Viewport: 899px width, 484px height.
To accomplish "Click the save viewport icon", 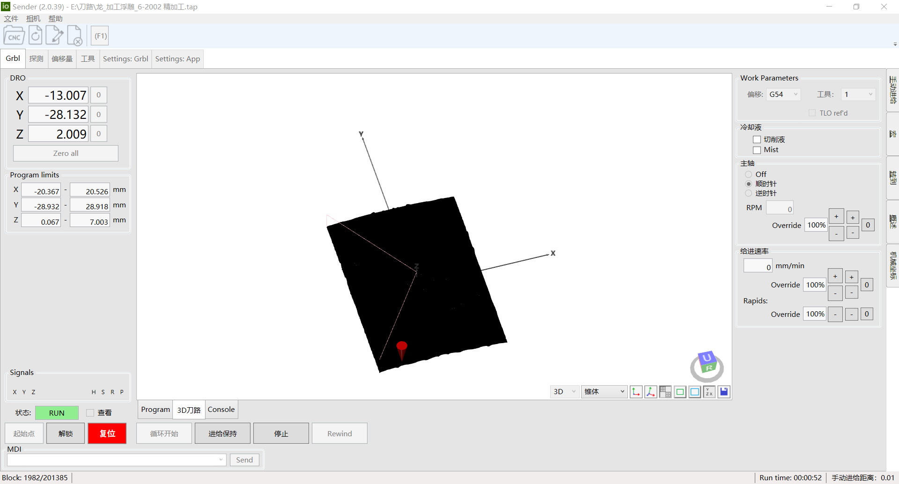I will pos(724,392).
